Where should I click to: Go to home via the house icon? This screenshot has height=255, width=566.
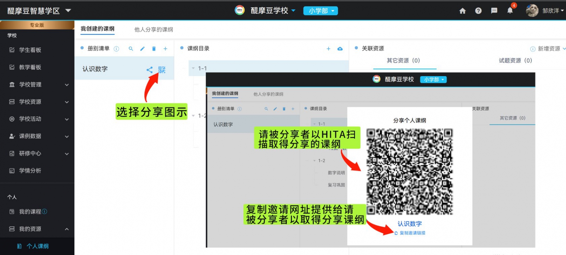tap(462, 11)
